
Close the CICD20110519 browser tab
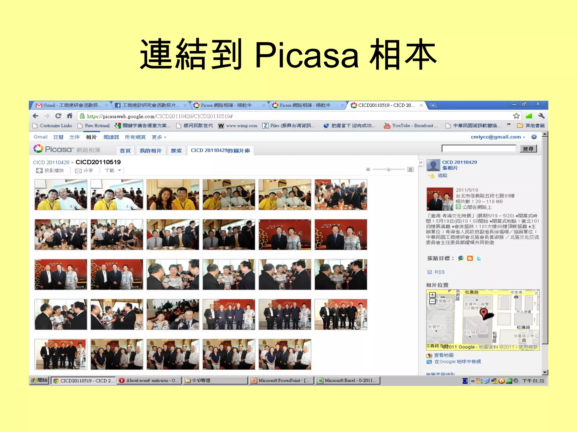pos(421,105)
